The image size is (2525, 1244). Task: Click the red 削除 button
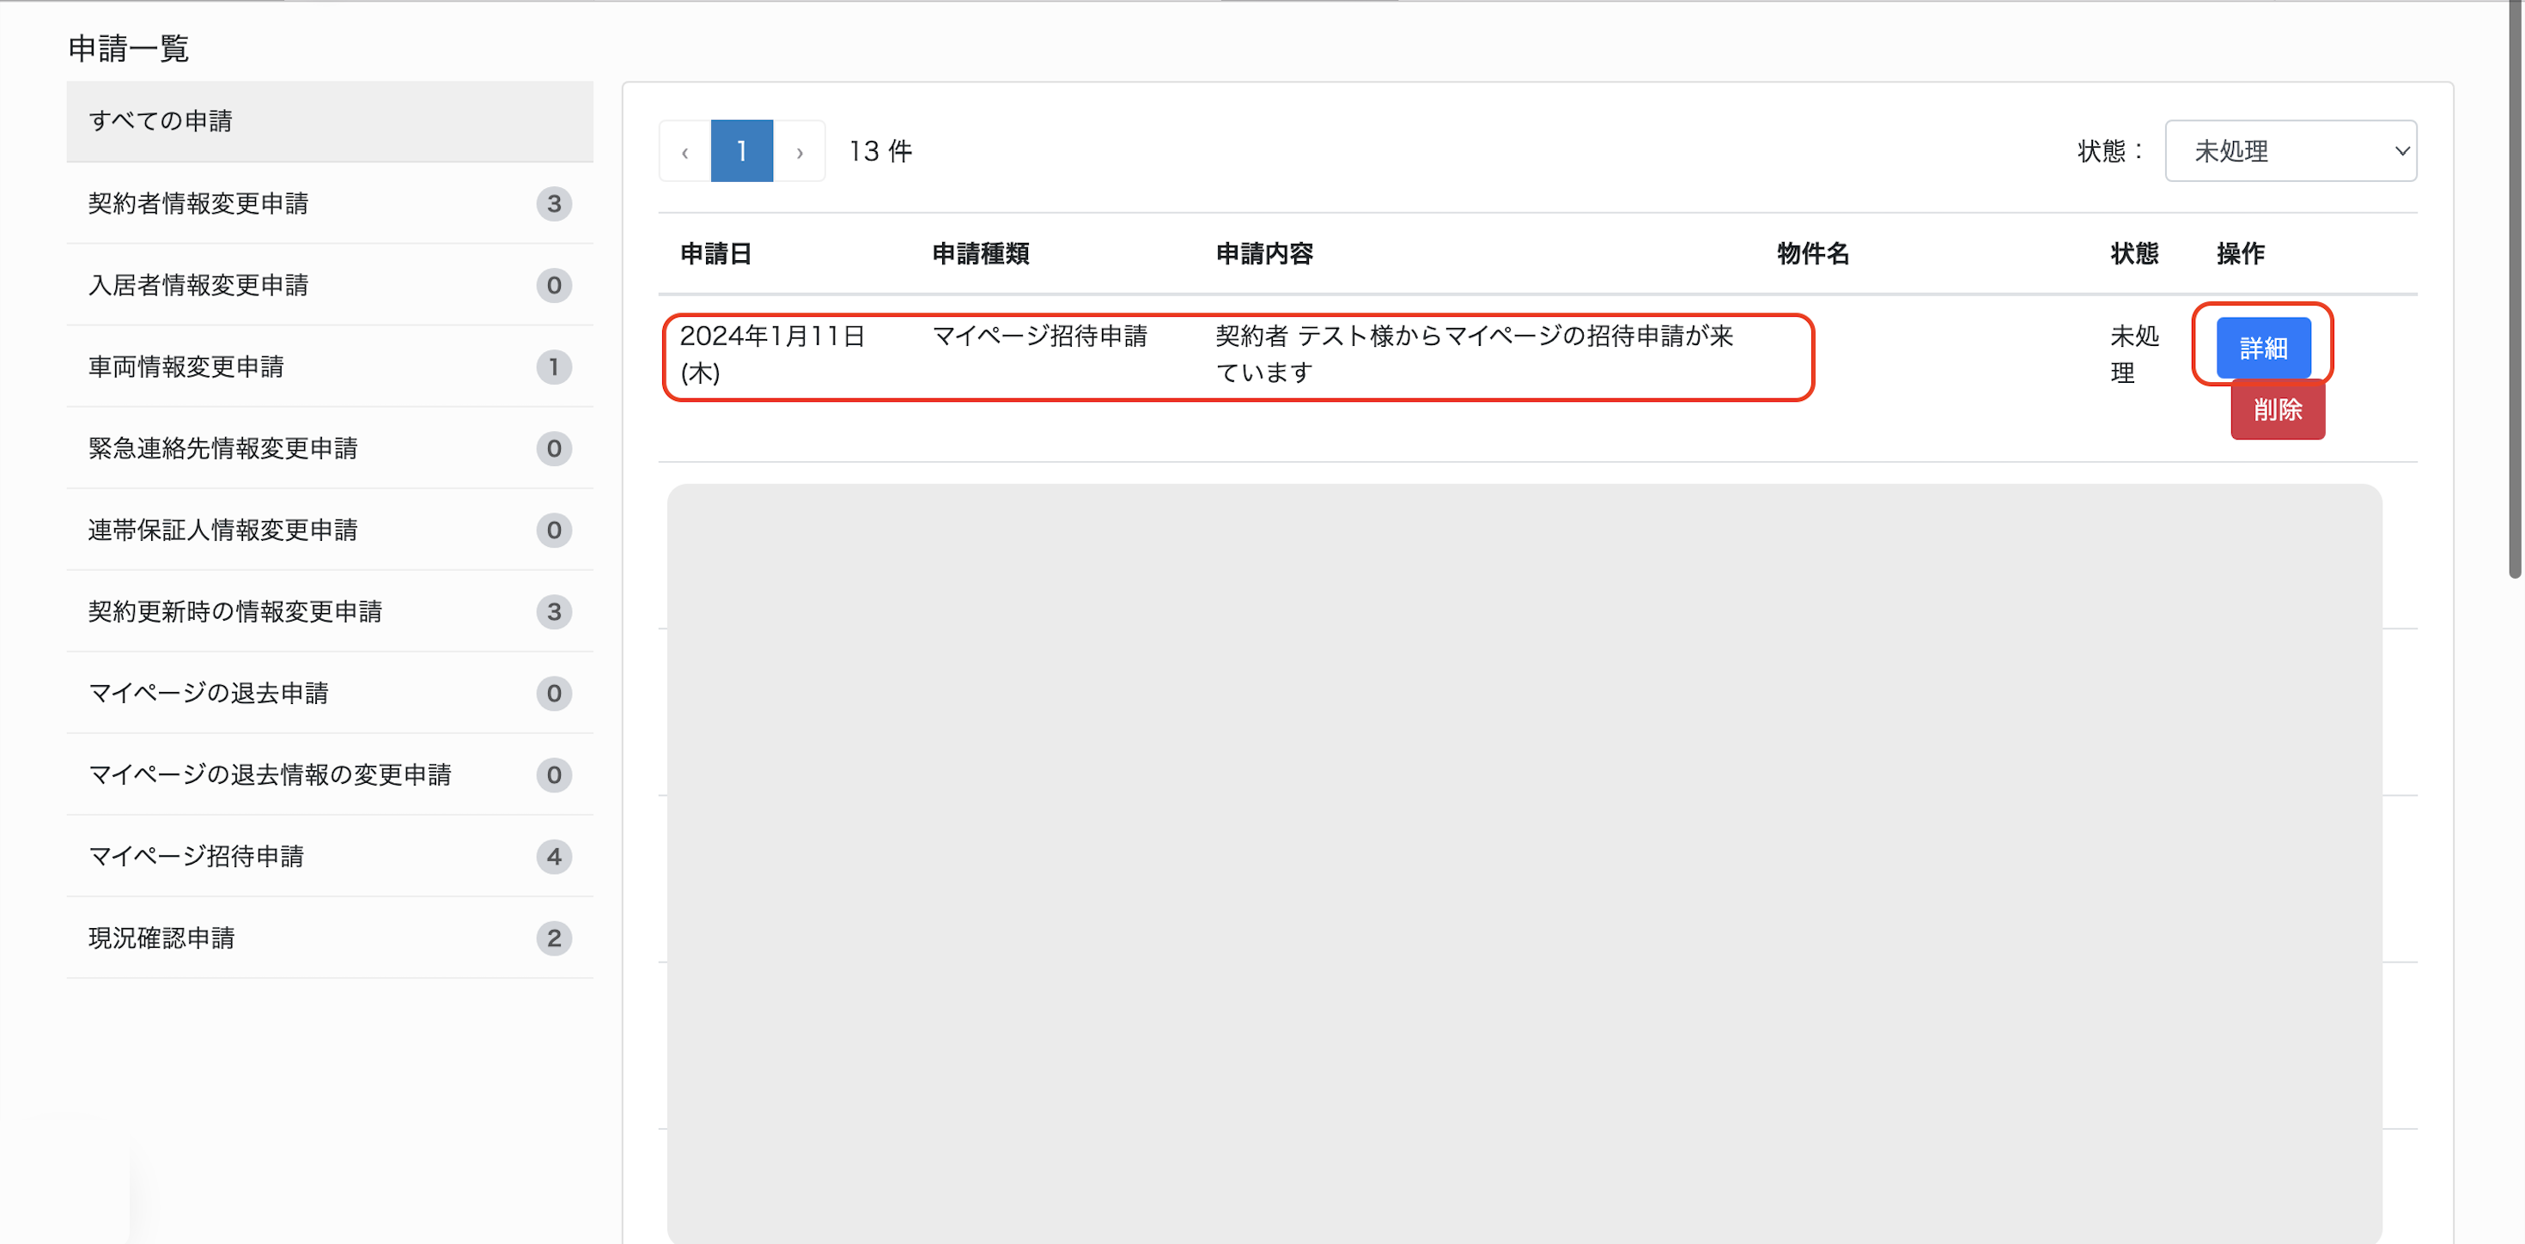[x=2278, y=410]
